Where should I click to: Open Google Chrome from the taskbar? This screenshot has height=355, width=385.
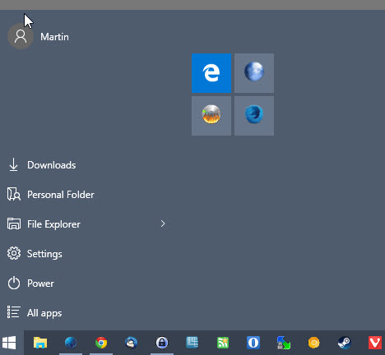101,343
